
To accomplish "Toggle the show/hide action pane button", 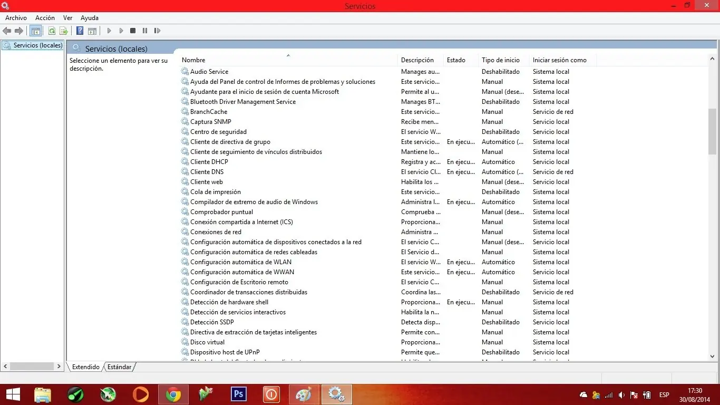I will coord(92,31).
